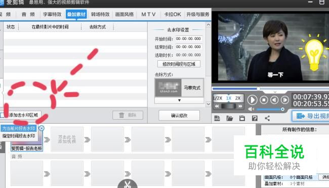Click the 导出视频 export button

pos(311,116)
